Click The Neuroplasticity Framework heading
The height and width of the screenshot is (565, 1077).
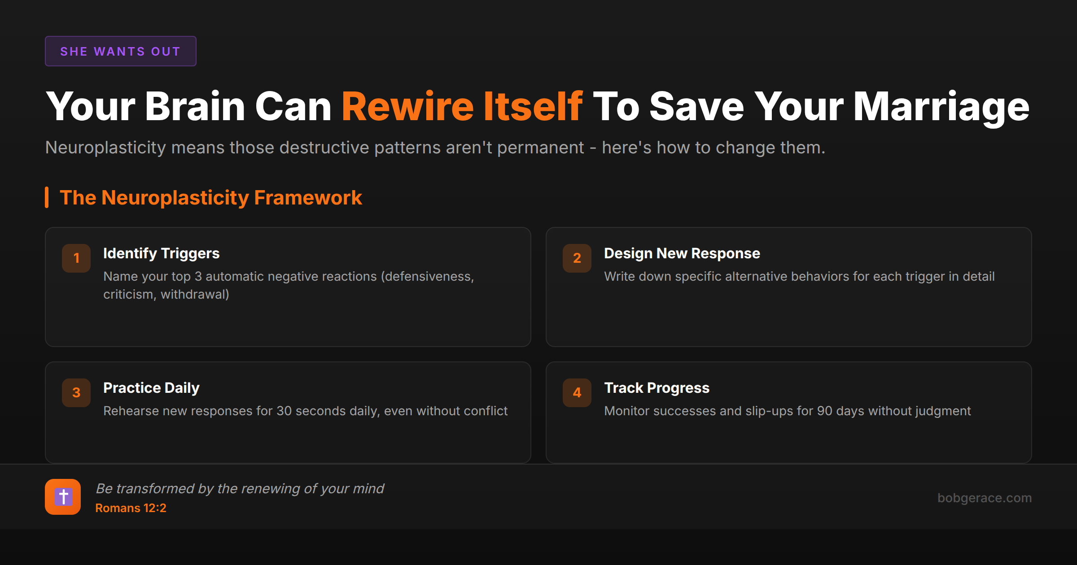click(x=210, y=198)
